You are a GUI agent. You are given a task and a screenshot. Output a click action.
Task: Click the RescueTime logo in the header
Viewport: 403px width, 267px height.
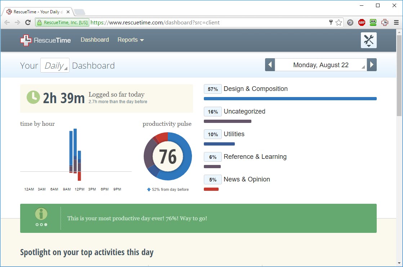[x=45, y=40]
